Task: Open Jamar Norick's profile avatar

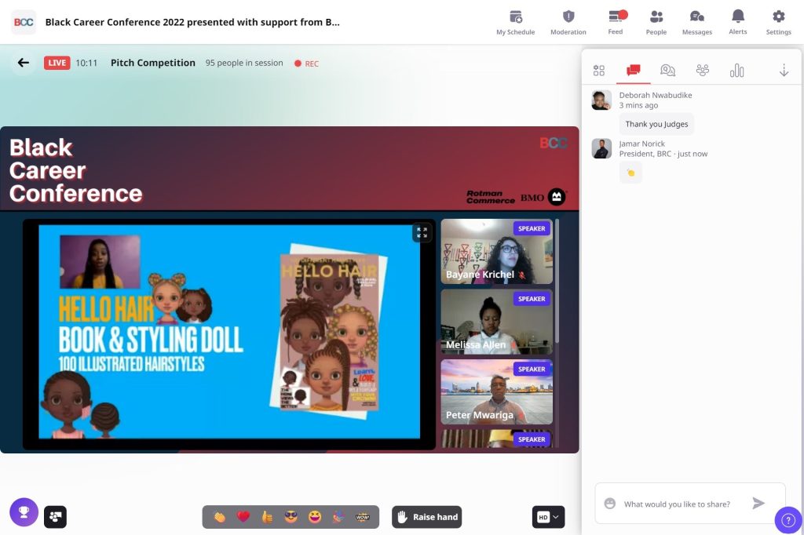Action: 601,148
